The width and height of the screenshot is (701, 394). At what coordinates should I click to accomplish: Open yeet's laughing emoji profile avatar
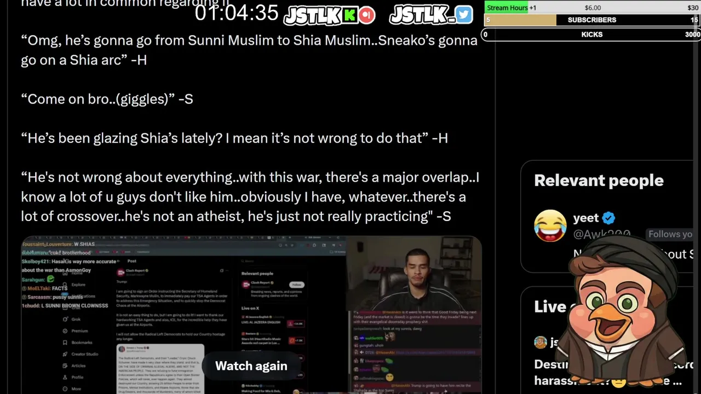pos(550,226)
